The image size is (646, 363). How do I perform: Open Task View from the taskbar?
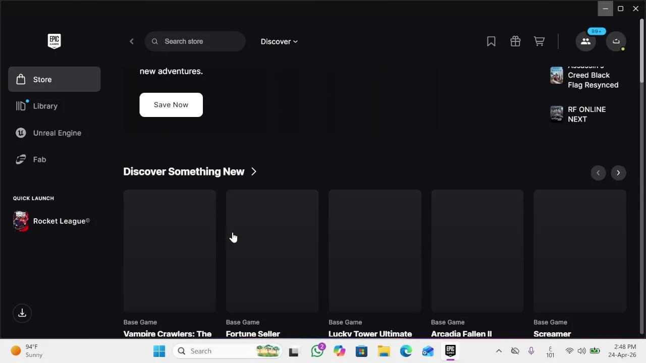tap(294, 351)
